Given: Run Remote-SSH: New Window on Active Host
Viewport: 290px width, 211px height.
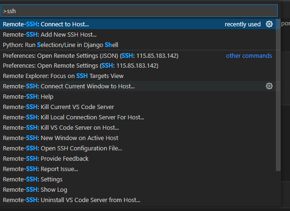Looking at the screenshot, I should [138, 138].
